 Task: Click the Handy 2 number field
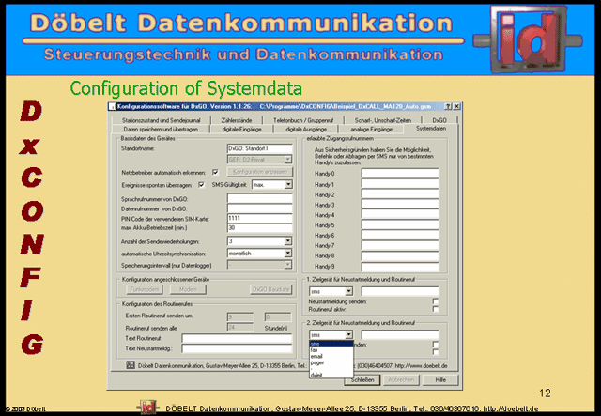(x=400, y=194)
